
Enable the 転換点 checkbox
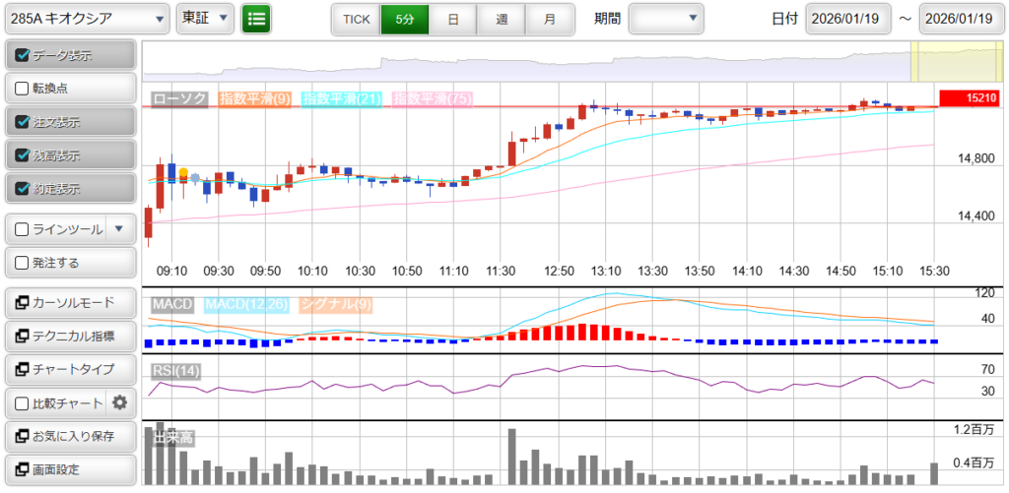(x=23, y=89)
